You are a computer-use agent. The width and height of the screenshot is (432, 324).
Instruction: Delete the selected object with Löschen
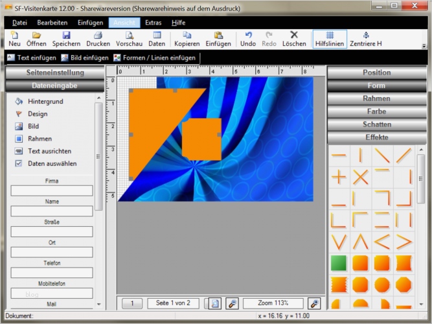(x=294, y=39)
